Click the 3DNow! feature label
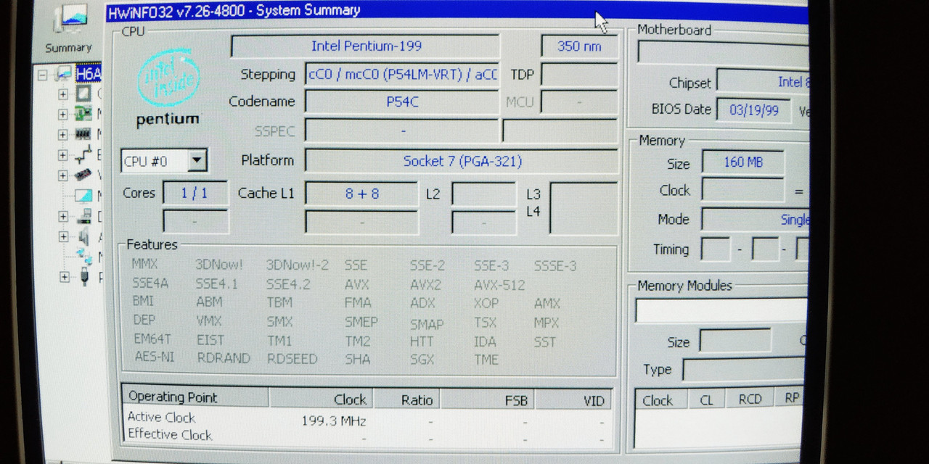 [219, 265]
